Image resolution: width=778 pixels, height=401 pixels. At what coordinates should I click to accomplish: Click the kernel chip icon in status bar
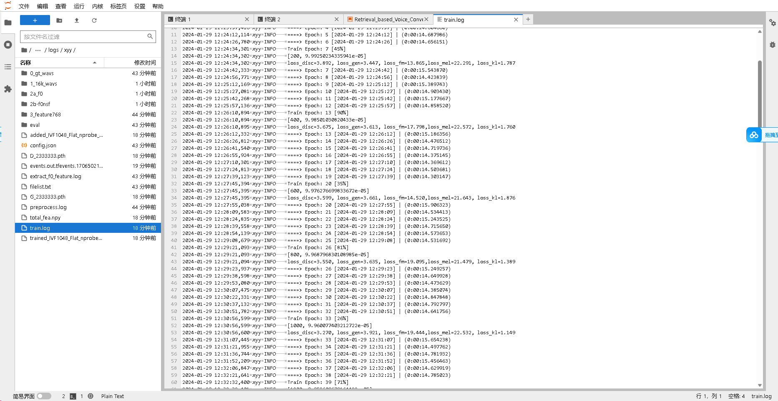click(91, 396)
